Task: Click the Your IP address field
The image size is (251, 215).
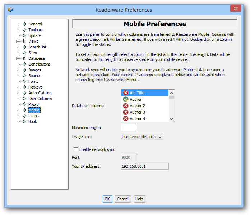Action: (x=145, y=166)
